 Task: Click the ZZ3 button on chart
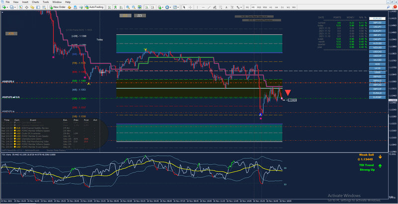(140, 16)
